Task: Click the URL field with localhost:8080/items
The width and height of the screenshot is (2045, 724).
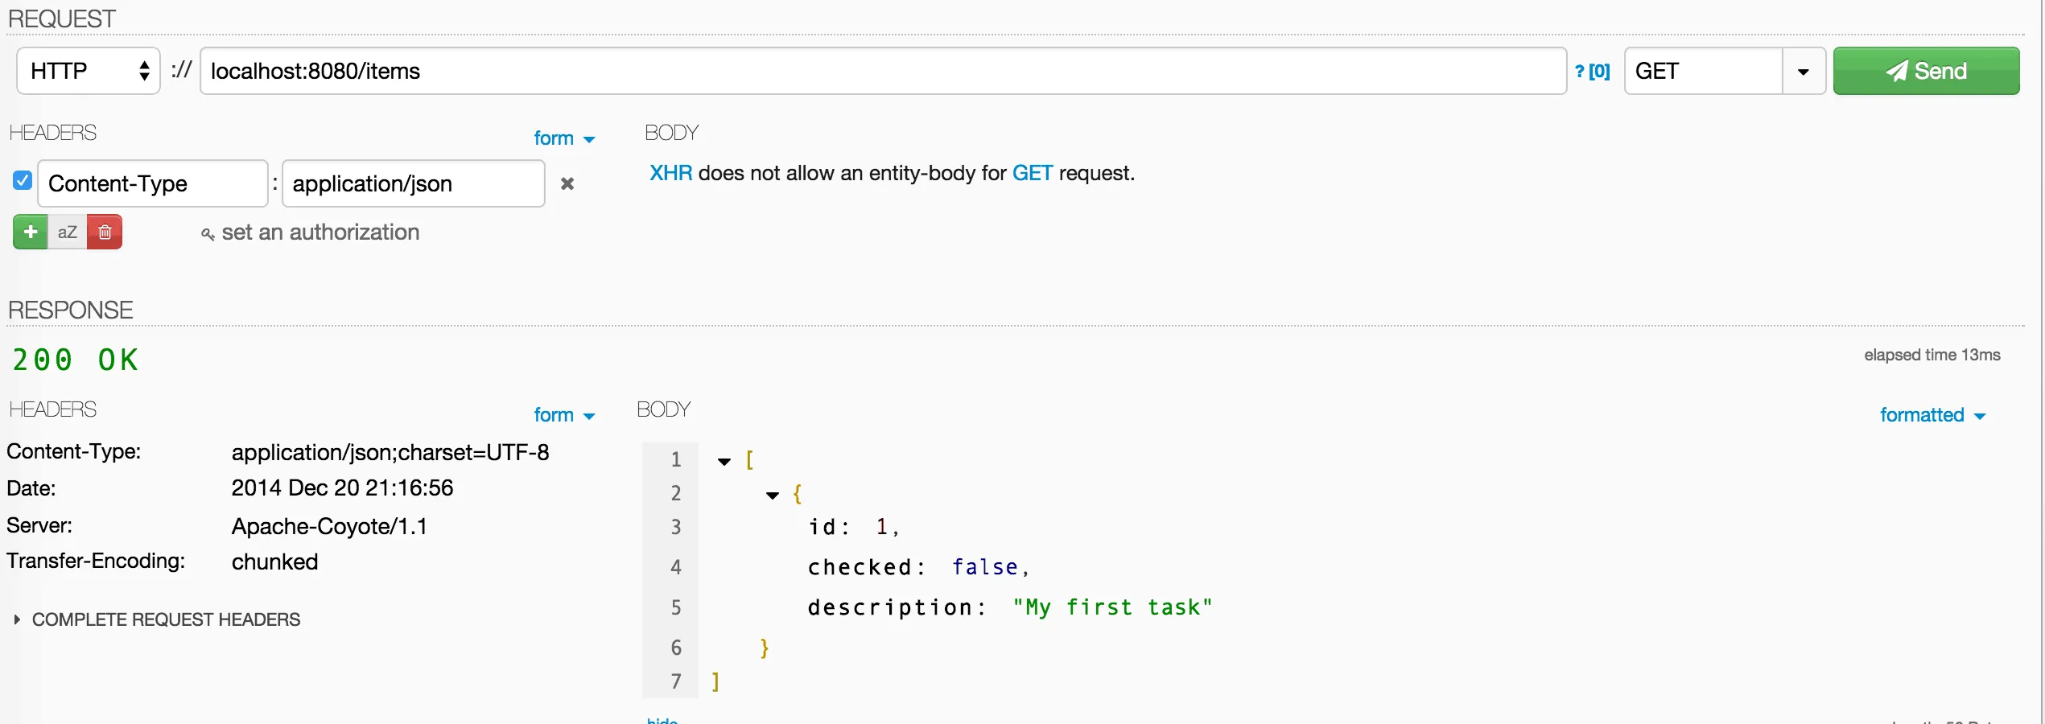Action: 883,72
